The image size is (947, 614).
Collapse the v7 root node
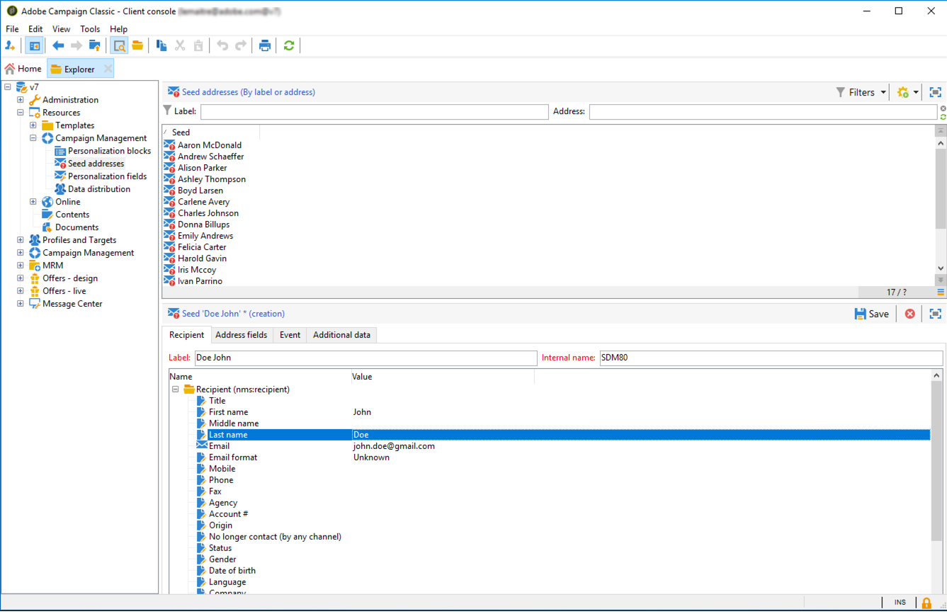8,87
